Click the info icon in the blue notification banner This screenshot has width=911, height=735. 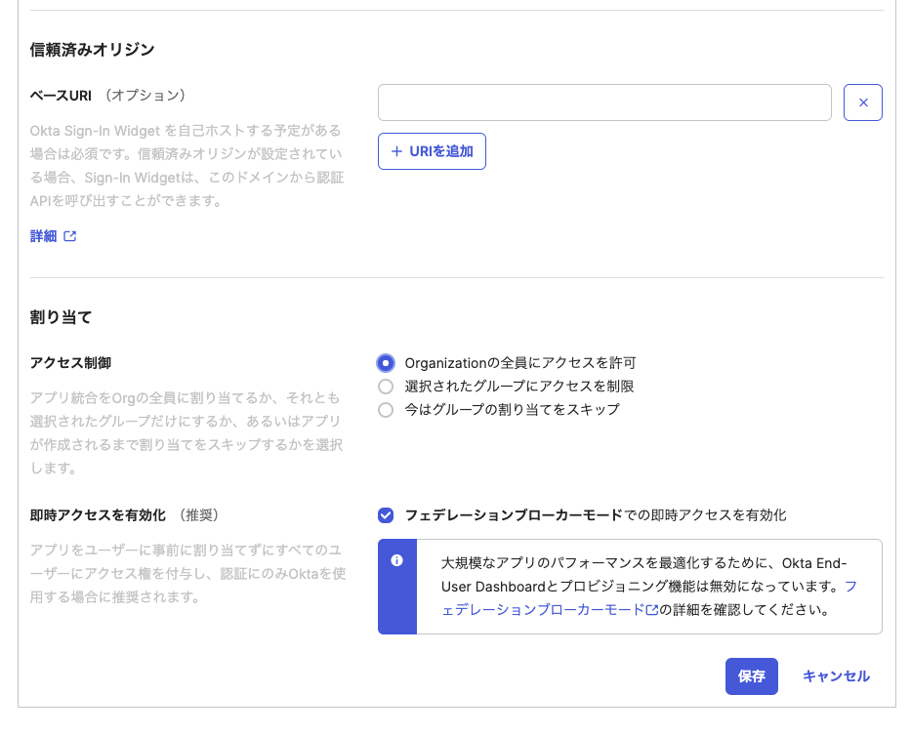[x=397, y=559]
